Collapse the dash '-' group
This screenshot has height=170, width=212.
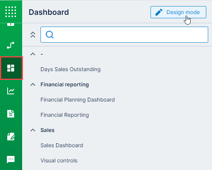[x=33, y=54]
